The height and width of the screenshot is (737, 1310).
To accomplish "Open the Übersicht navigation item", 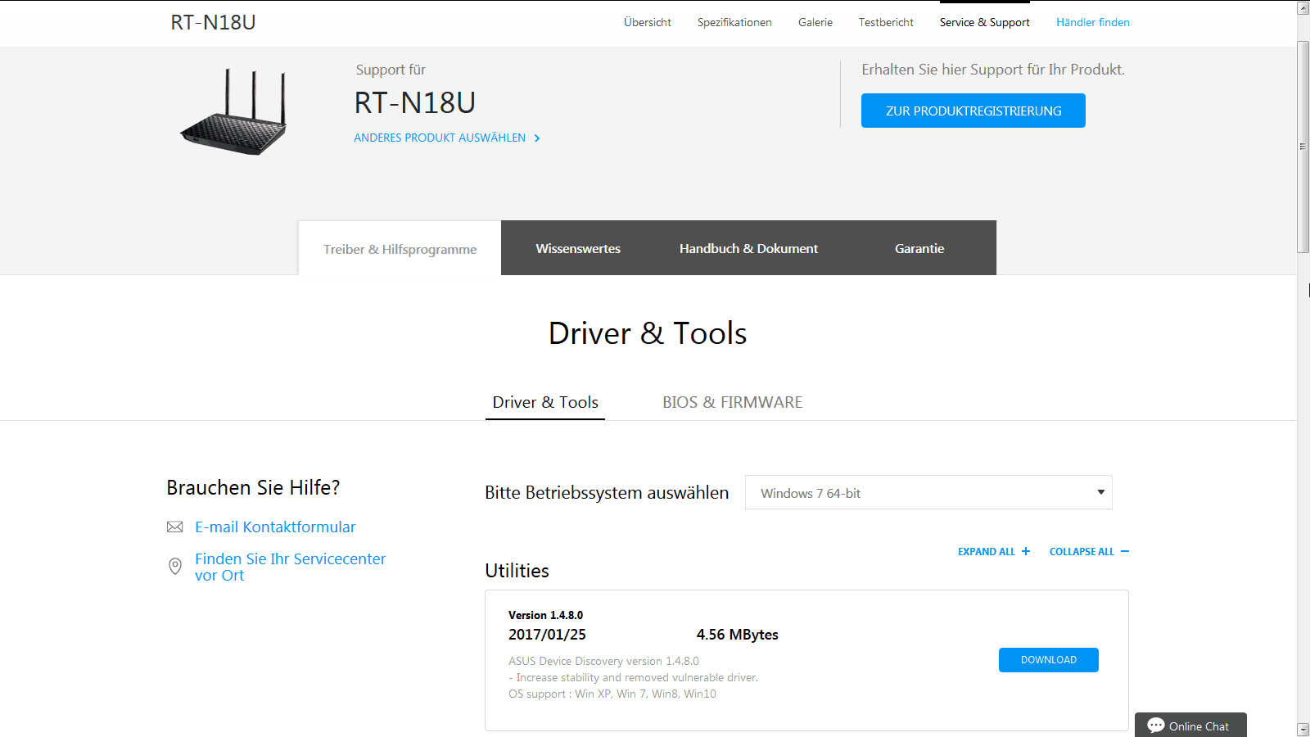I will (648, 22).
